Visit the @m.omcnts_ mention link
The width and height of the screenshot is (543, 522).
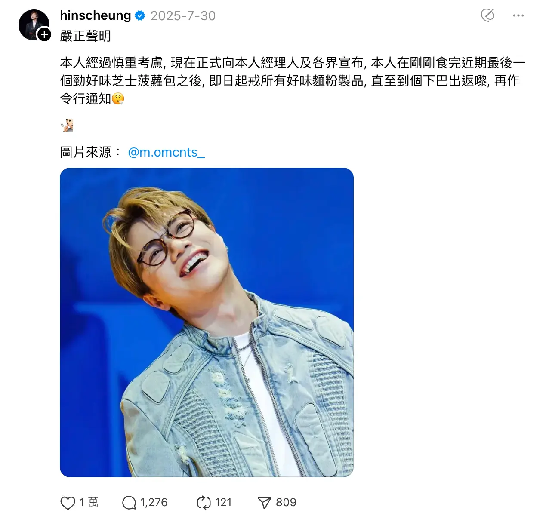[166, 152]
